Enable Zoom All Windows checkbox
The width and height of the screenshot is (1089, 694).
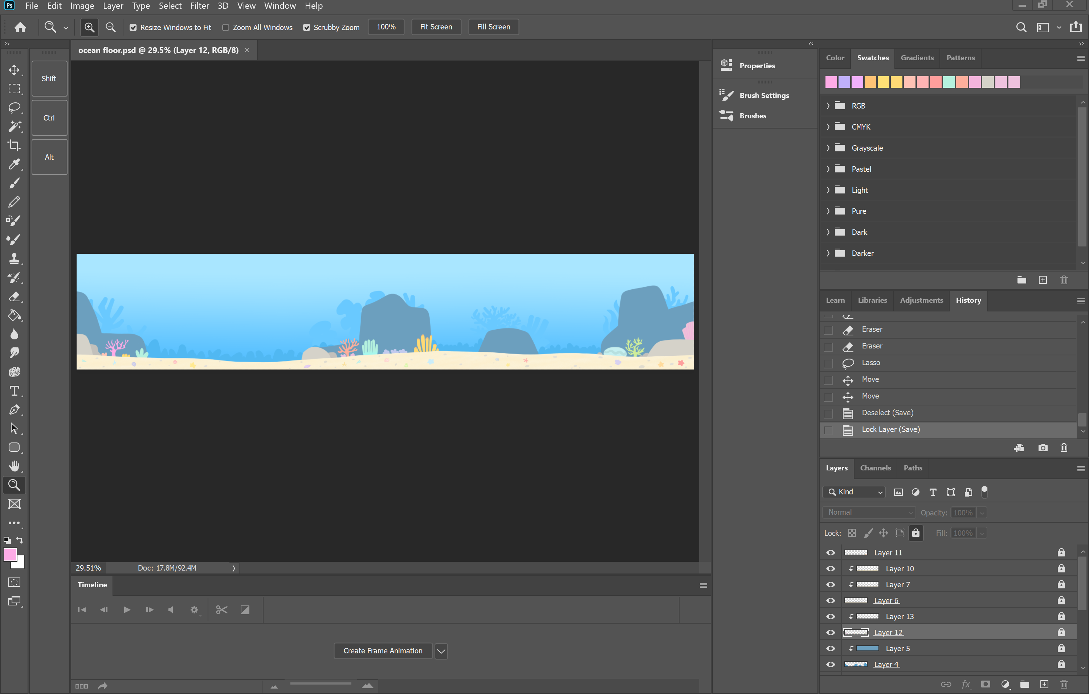[x=225, y=27]
